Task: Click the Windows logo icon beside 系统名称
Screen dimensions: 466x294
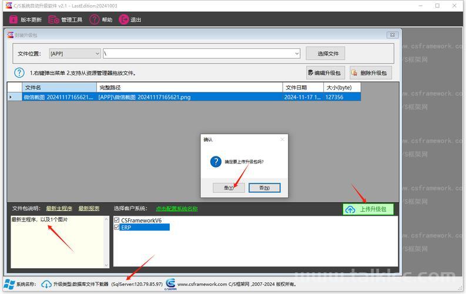Action: pyautogui.click(x=9, y=284)
